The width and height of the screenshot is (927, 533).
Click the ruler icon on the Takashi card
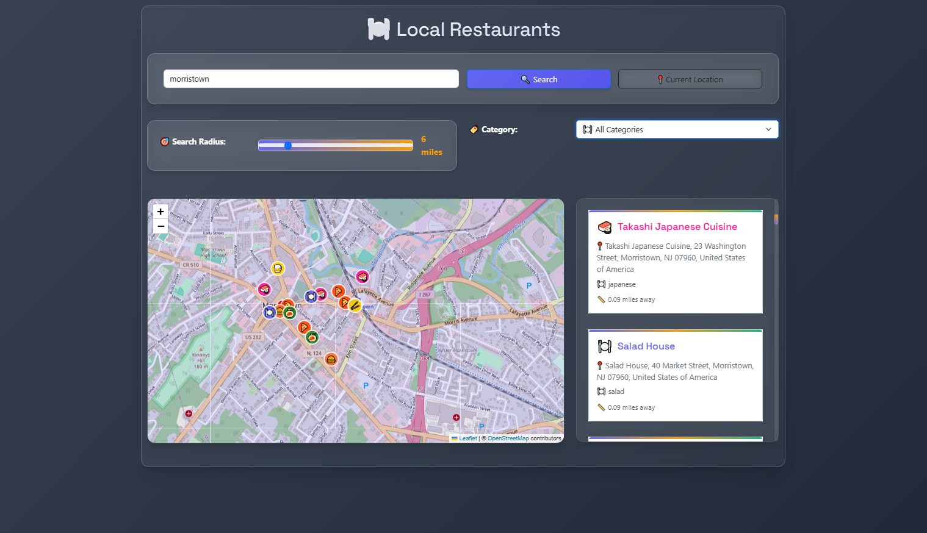click(x=601, y=299)
